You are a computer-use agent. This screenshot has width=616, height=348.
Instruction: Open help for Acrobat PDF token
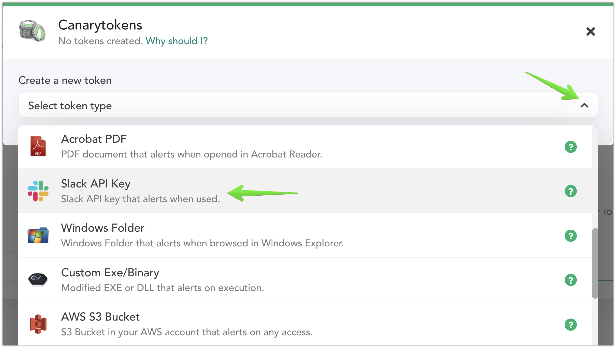570,147
